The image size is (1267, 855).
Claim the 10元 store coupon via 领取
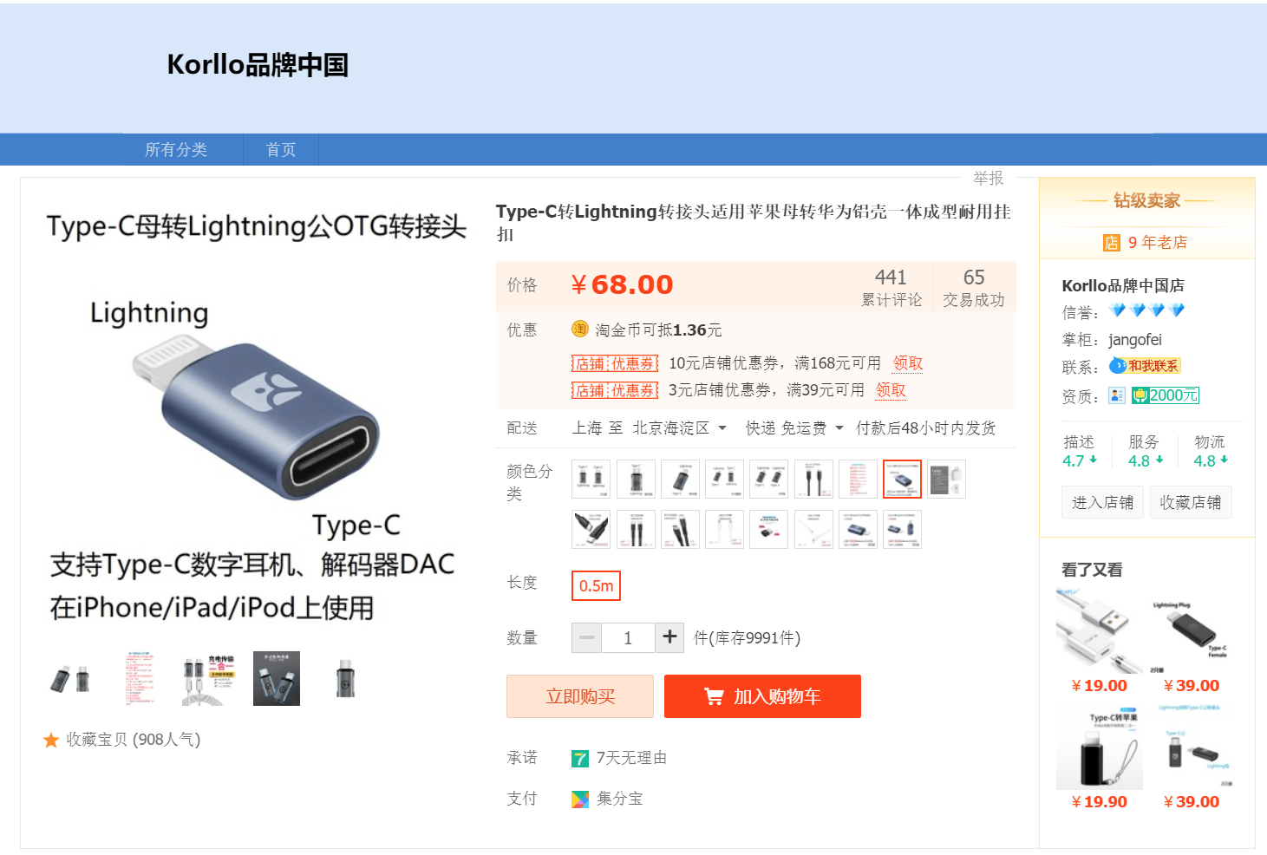(908, 363)
